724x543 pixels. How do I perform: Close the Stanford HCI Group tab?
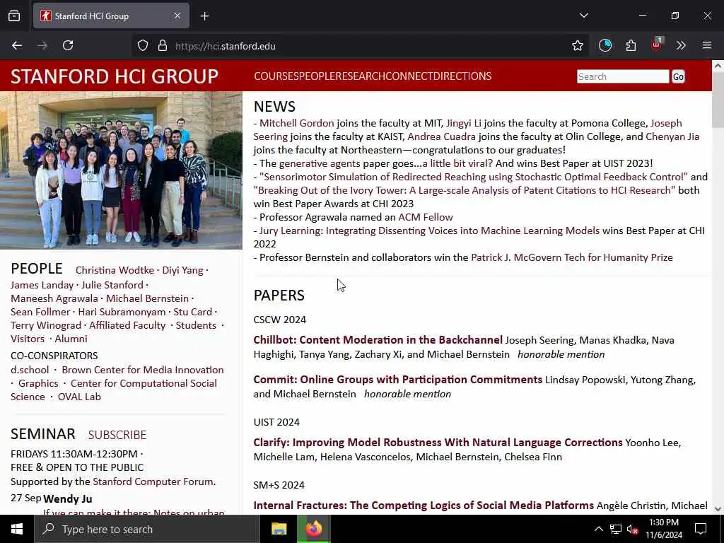click(x=177, y=16)
